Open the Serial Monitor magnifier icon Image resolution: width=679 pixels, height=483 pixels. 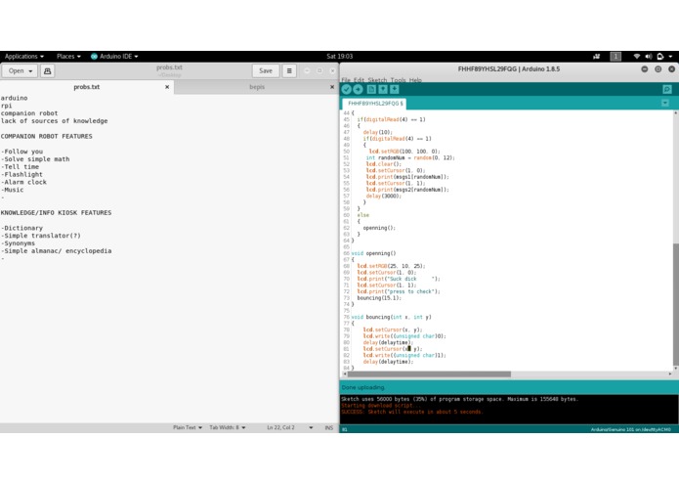(x=667, y=89)
